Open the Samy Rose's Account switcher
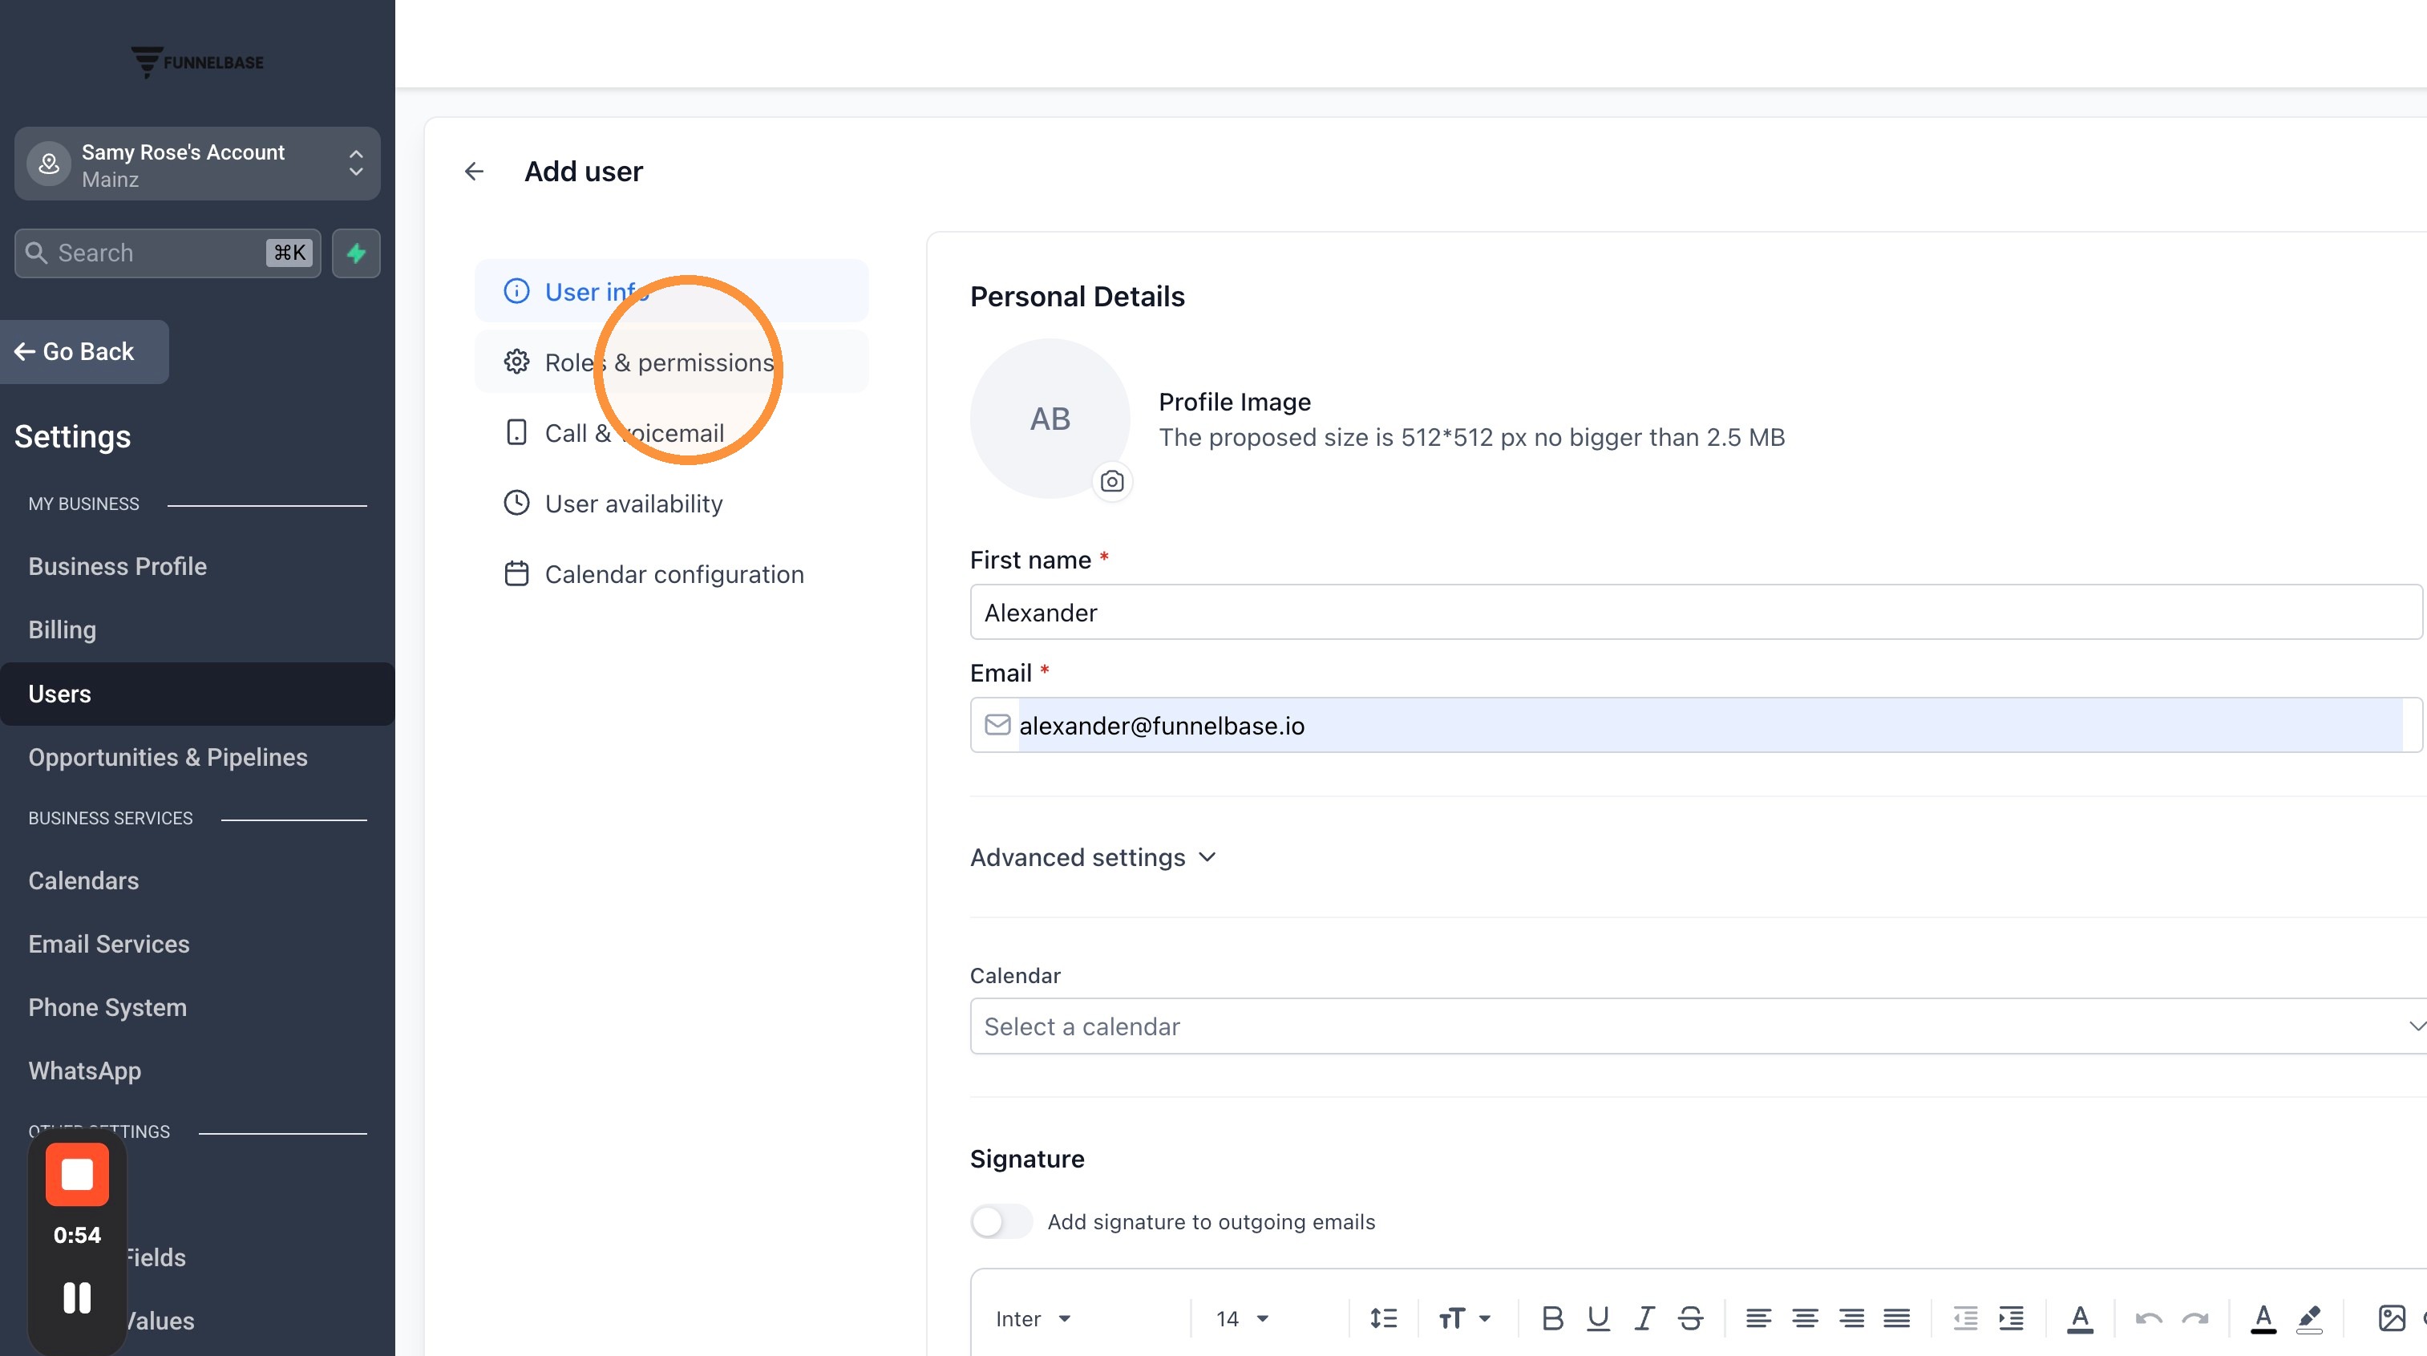Viewport: 2427px width, 1356px height. coord(197,164)
